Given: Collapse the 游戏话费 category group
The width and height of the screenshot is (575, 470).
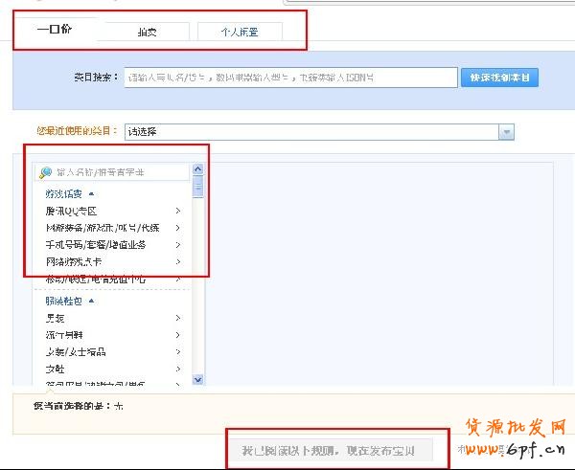Looking at the screenshot, I should 91,193.
